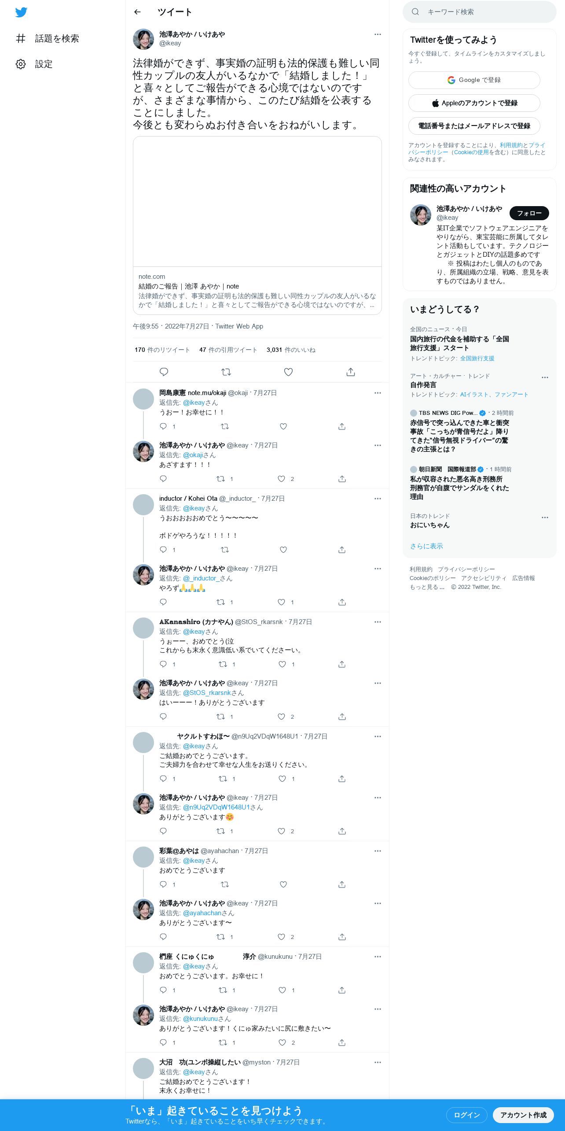The image size is (565, 1131).
Task: Click the ログイン button in bottom banner
Action: click(x=466, y=1115)
